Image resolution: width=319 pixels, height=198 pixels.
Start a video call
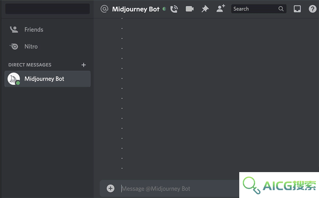pos(190,9)
